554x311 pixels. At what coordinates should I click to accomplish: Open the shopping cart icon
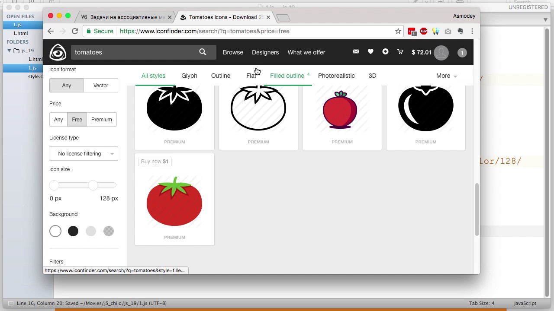[x=400, y=51]
